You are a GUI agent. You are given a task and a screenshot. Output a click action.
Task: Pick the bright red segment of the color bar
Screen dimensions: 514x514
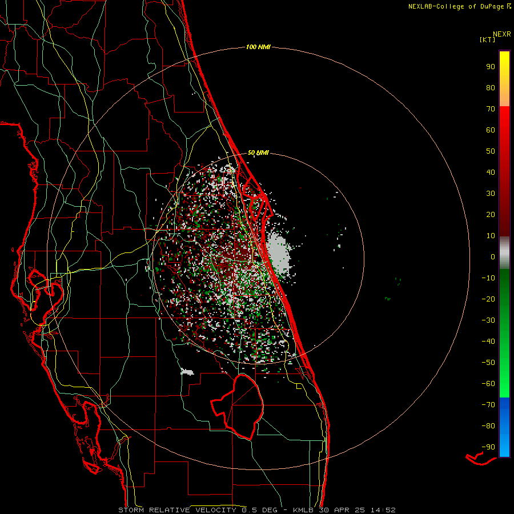tap(504, 131)
